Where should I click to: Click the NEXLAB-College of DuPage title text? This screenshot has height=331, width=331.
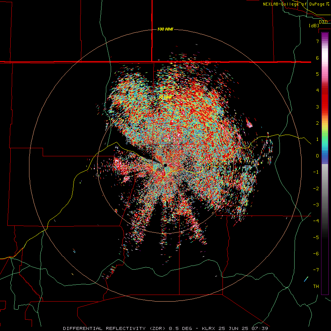293,4
